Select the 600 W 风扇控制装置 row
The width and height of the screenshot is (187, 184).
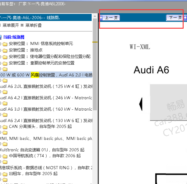click(x=46, y=75)
